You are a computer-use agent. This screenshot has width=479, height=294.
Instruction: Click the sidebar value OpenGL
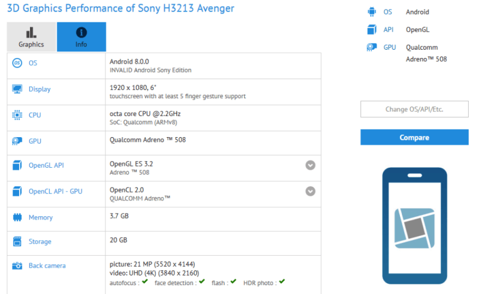coord(417,30)
